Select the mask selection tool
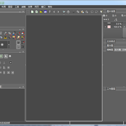This screenshot has width=126, height=126. click(x=23, y=47)
